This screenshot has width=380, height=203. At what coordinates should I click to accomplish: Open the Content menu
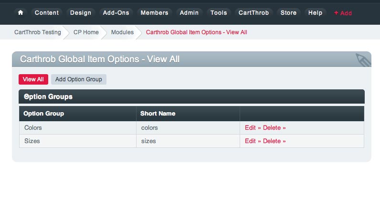point(46,12)
